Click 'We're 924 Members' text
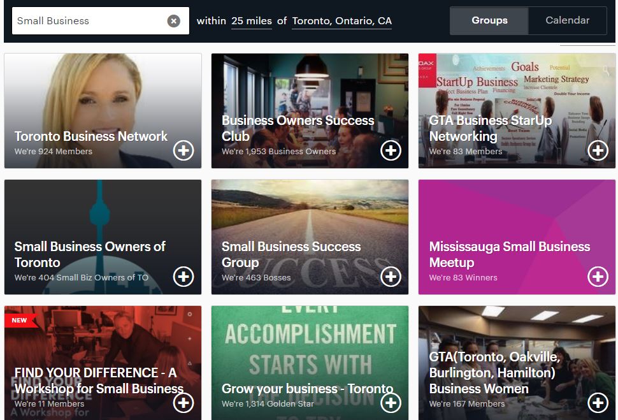Viewport: 618px width, 420px height. click(54, 152)
